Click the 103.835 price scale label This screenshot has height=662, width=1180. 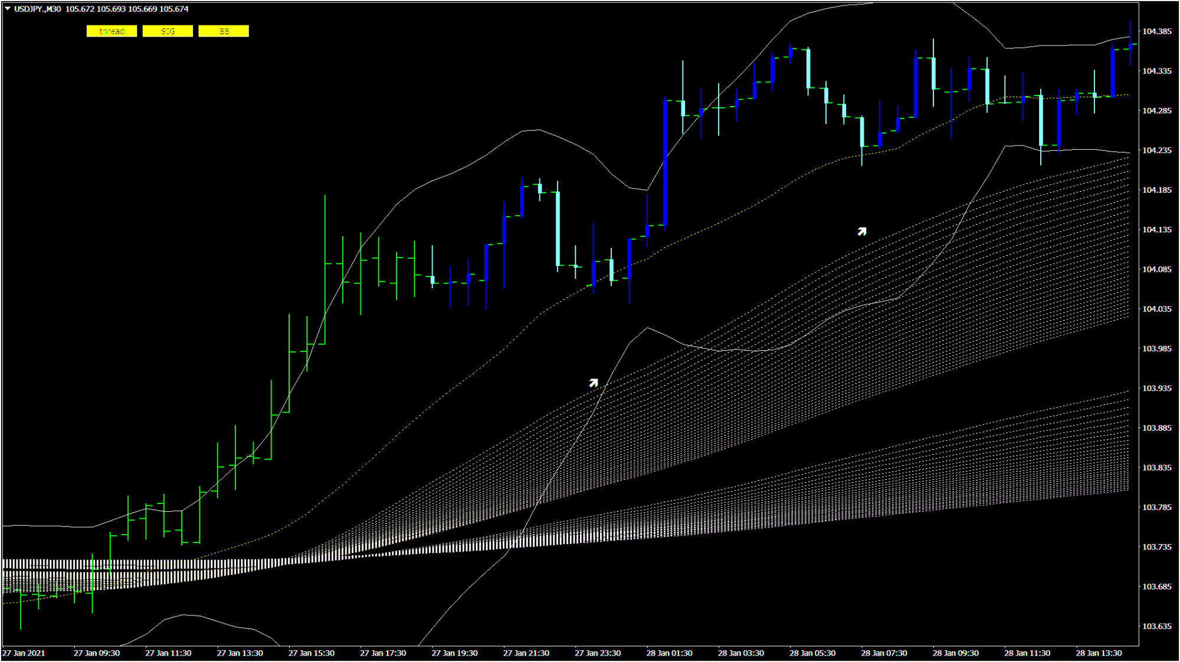coord(1157,467)
